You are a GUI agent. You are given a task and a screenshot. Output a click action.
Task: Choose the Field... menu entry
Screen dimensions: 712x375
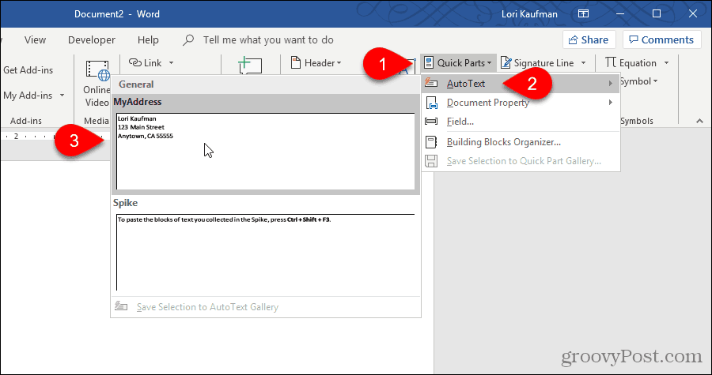click(x=521, y=122)
